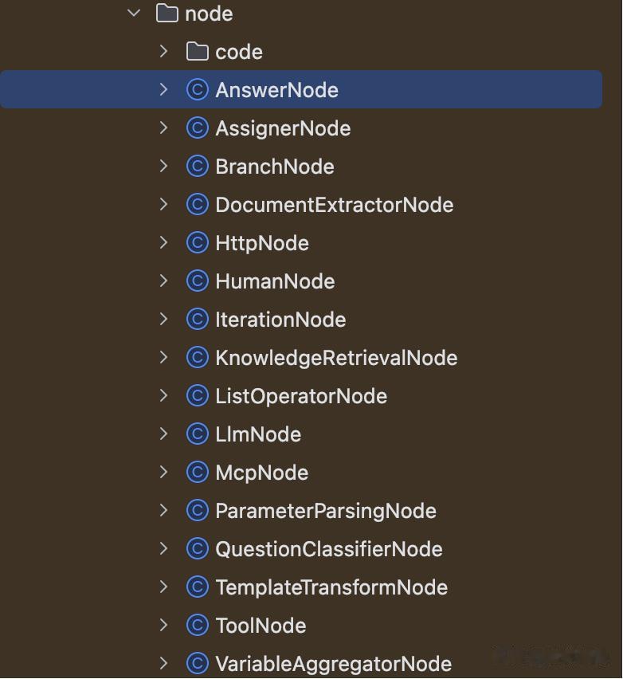The width and height of the screenshot is (623, 679).
Task: Click the LlmNode class icon
Action: (x=197, y=434)
